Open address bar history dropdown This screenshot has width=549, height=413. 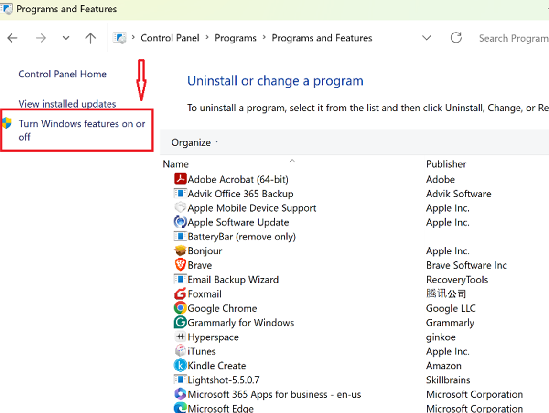click(427, 38)
